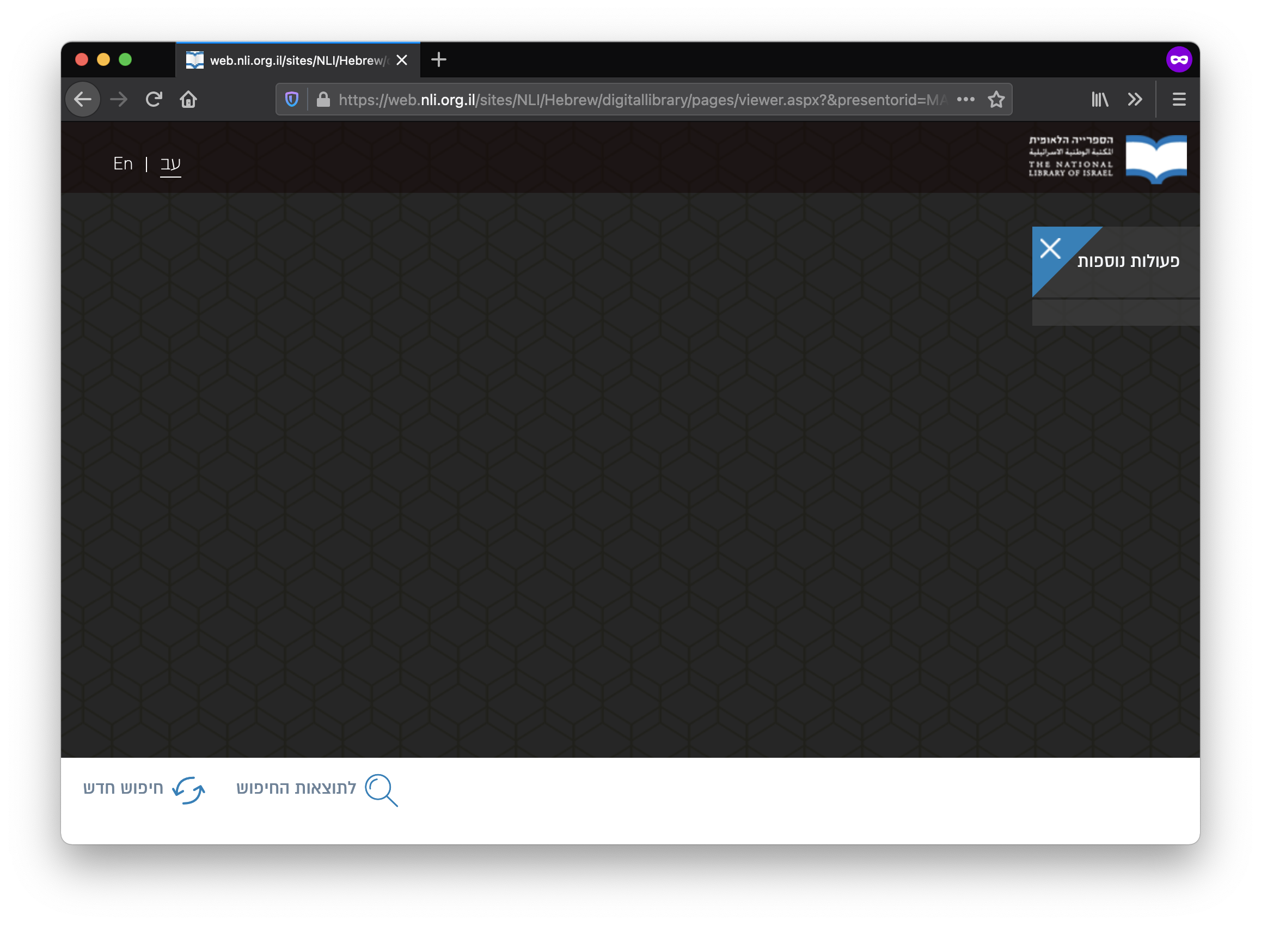Screen dimensions: 1261x925
Task: Open the Firefox hamburger menu
Action: pyautogui.click(x=1179, y=99)
